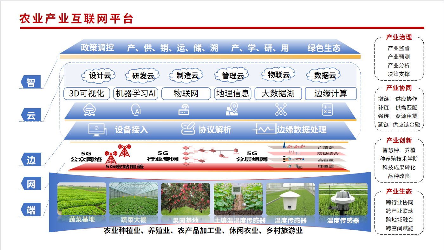Image resolution: width=444 pixels, height=250 pixels.
Task: Select 供应链金融 in the 产业协同 panel
Action: pos(406,125)
